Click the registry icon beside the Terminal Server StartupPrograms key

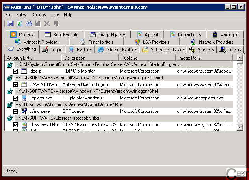pos(10,64)
